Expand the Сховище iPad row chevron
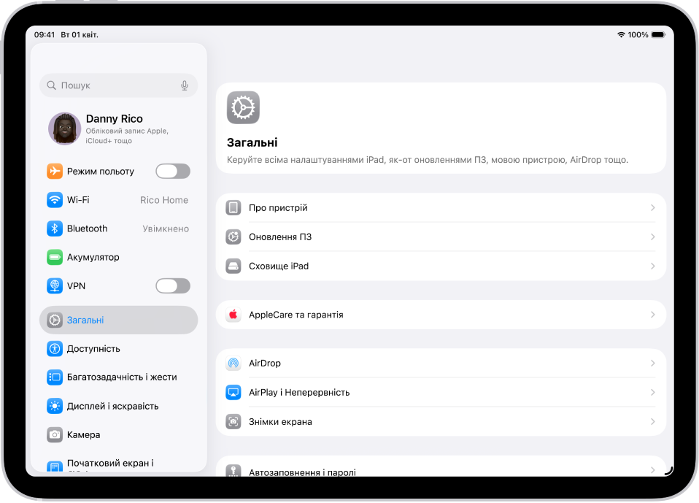This screenshot has width=699, height=503. click(x=652, y=266)
